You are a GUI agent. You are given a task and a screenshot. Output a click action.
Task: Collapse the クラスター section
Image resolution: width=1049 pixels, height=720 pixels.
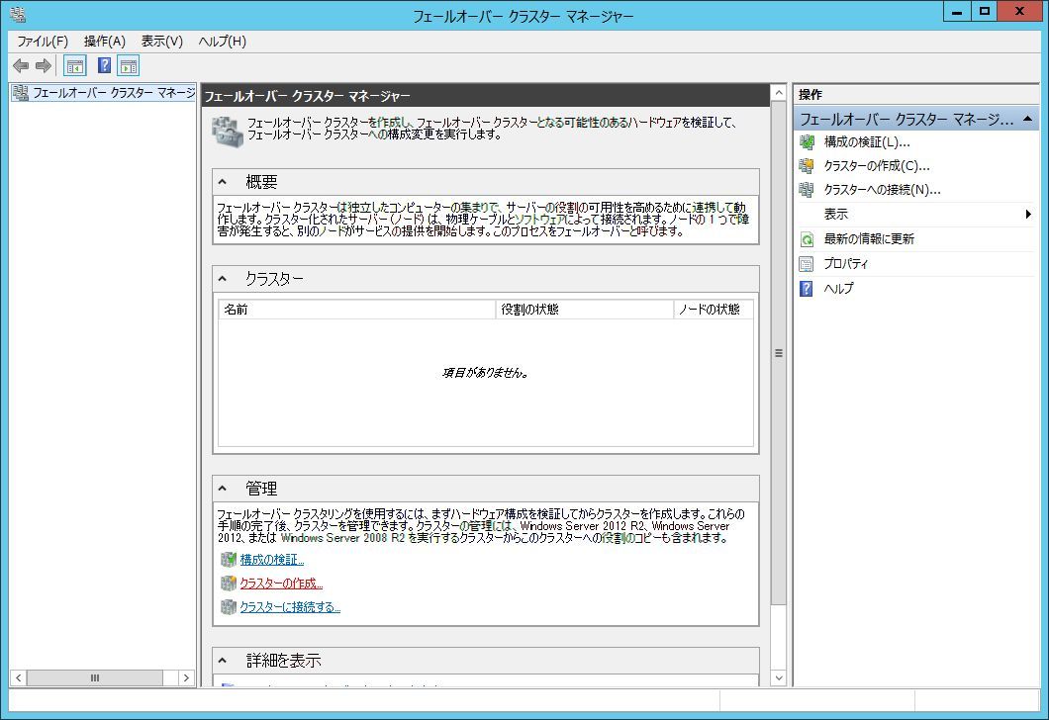223,279
